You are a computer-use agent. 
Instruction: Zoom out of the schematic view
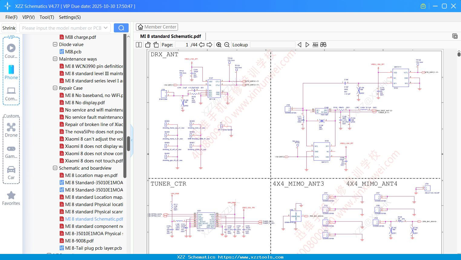tap(227, 45)
